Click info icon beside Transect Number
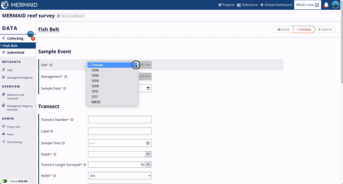343x184 pixels. point(72,120)
